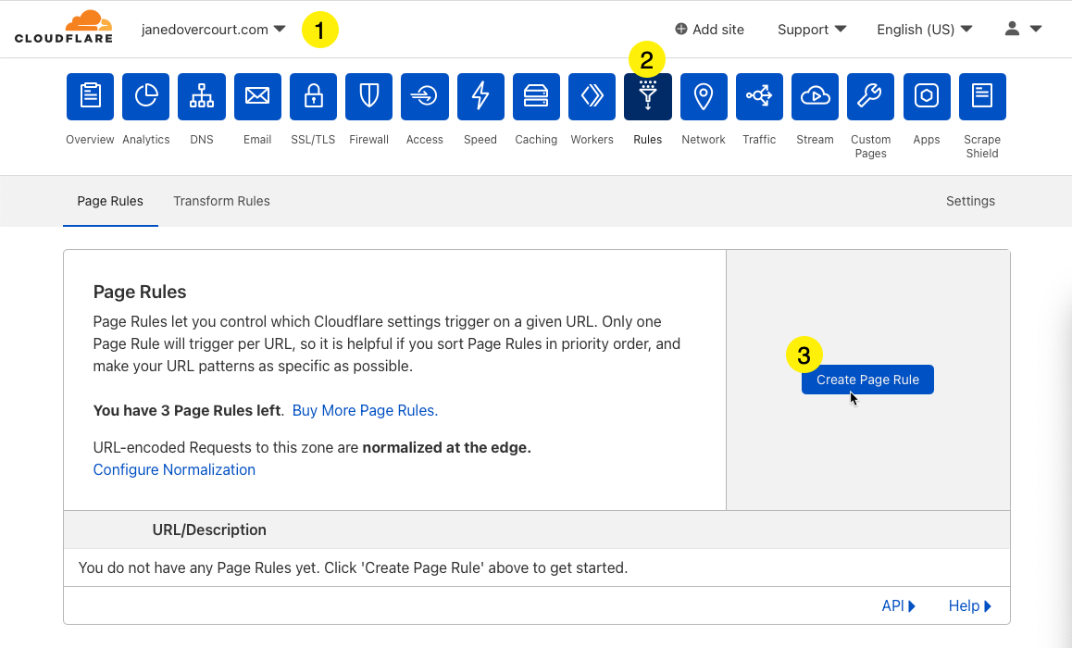The width and height of the screenshot is (1072, 648).
Task: Open the English (US) language dropdown
Action: [x=924, y=30]
